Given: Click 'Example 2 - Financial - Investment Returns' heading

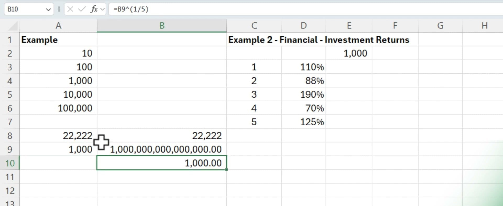Looking at the screenshot, I should 319,40.
